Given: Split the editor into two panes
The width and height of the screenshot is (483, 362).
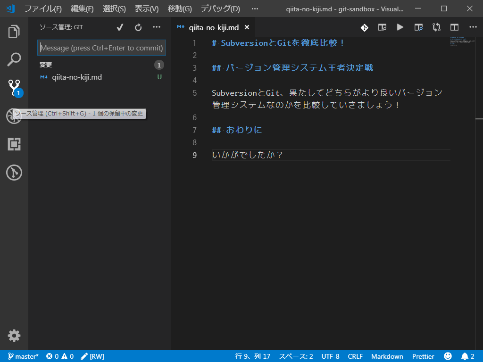Looking at the screenshot, I should (x=454, y=27).
